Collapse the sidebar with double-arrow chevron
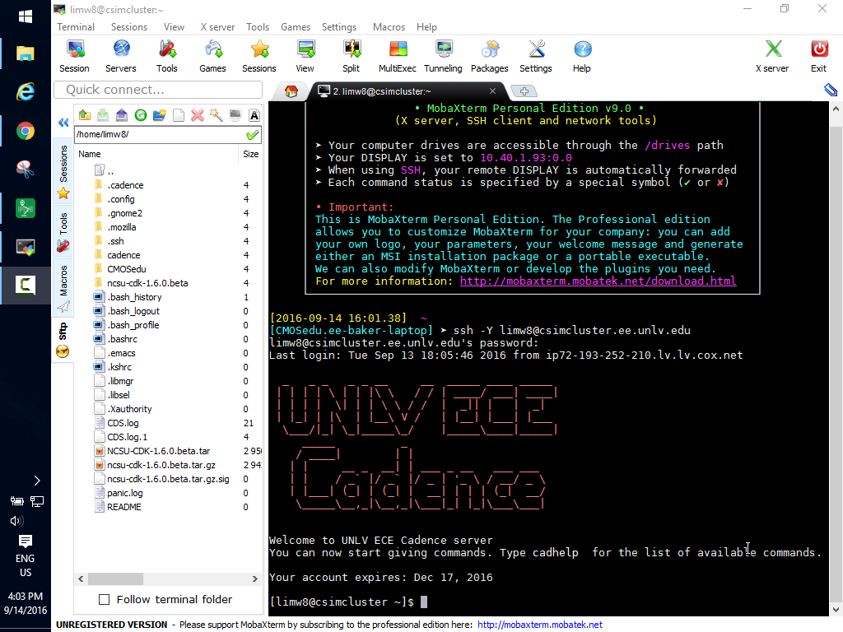843x632 pixels. [63, 123]
